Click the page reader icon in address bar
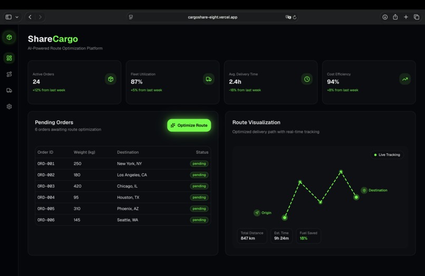Viewport: 425px width, 276px height. [131, 17]
